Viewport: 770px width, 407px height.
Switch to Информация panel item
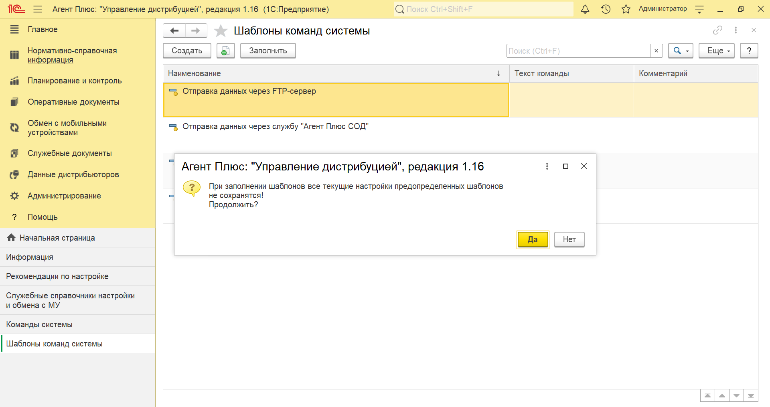click(78, 257)
